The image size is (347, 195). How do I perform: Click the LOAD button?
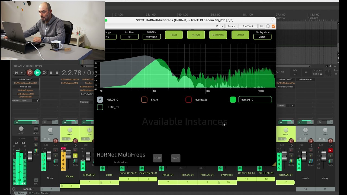coord(158,158)
